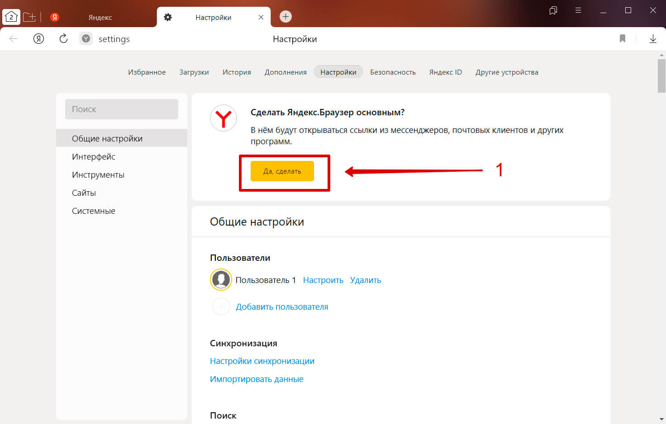Click the add user plus circle

coord(221,306)
